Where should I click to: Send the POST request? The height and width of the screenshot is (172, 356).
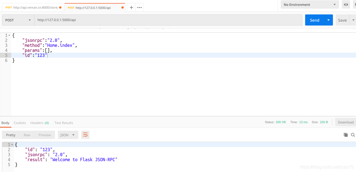(x=314, y=20)
